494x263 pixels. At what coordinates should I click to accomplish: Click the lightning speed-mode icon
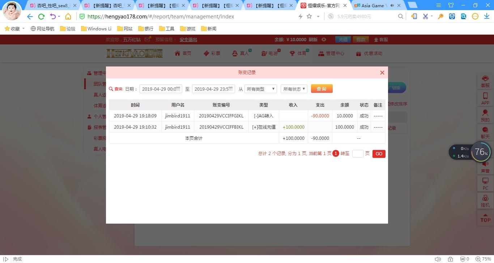[300, 17]
